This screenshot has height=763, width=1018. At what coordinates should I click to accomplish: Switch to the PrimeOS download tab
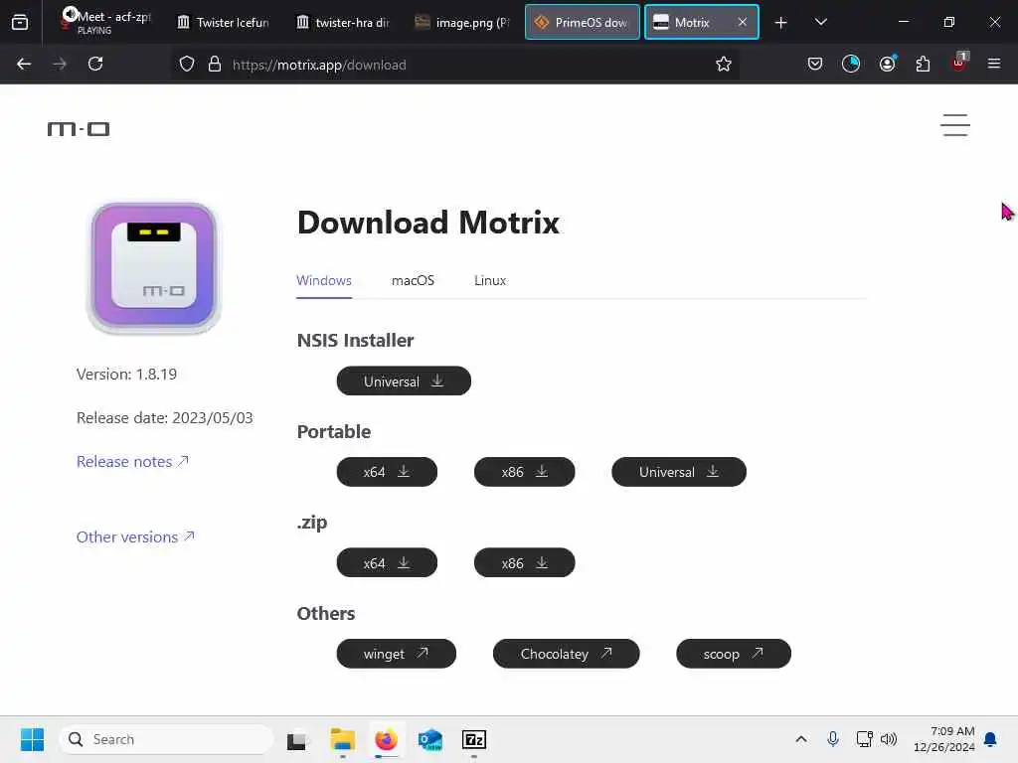pos(583,23)
